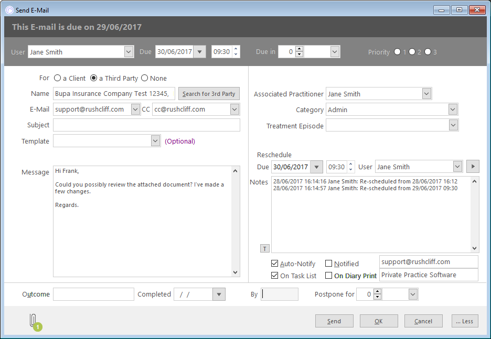Open the Treatment Episode dropdown
This screenshot has height=339, width=491.
point(453,125)
